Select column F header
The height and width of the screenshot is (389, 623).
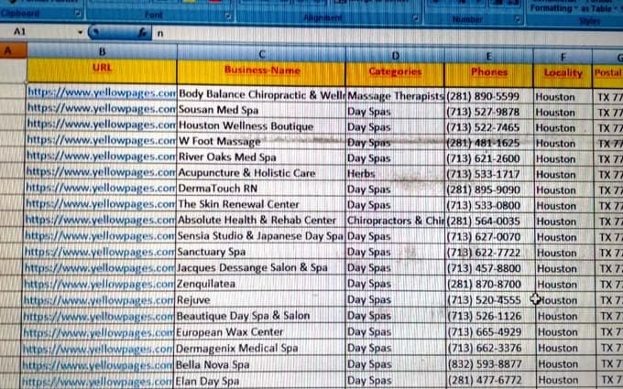[x=563, y=58]
